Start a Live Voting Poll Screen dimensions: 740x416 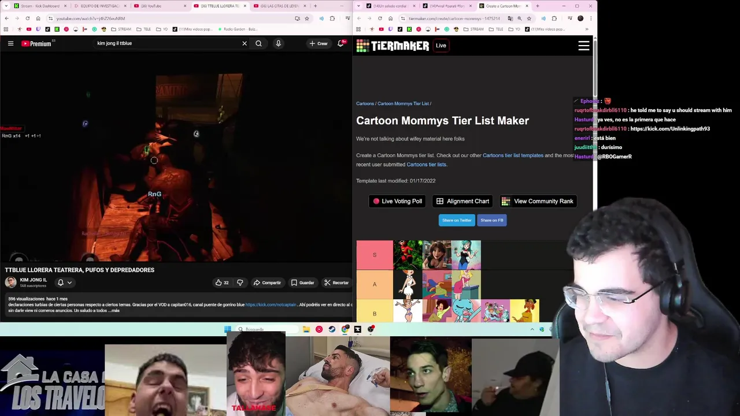pos(397,201)
